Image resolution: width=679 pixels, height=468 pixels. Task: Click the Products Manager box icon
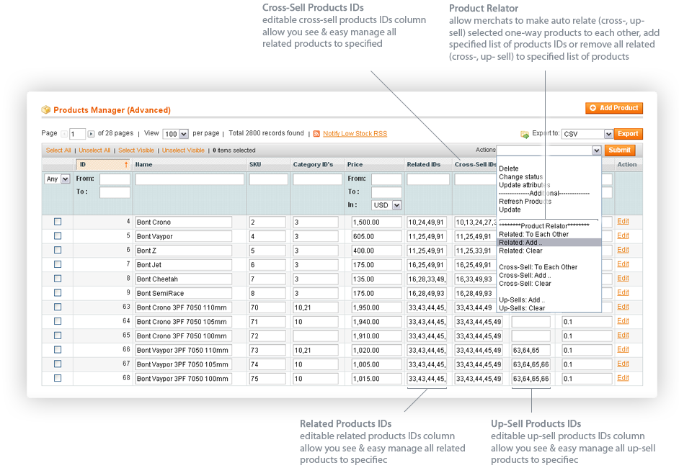pyautogui.click(x=46, y=110)
